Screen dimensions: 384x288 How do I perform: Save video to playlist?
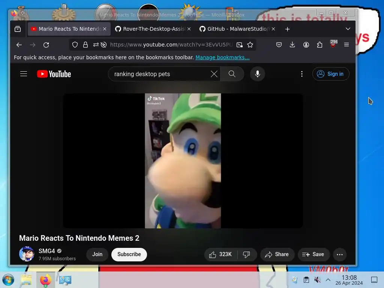[313, 255]
